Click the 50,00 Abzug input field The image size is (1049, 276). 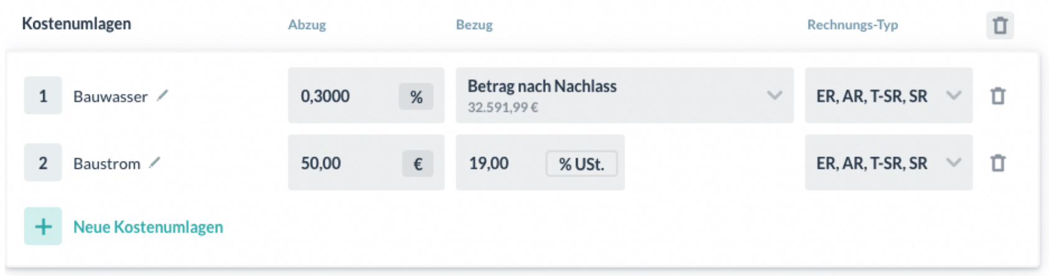point(342,163)
